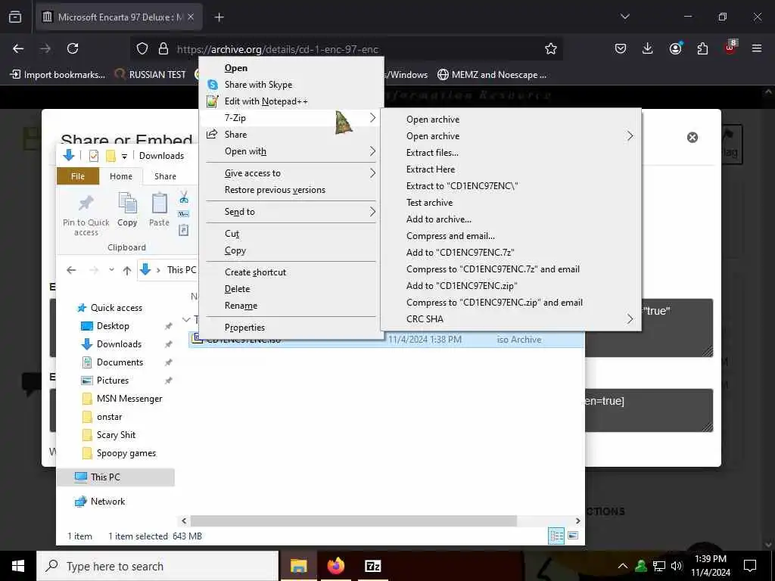Click the Explorer back arrow
The width and height of the screenshot is (775, 581).
tap(71, 270)
